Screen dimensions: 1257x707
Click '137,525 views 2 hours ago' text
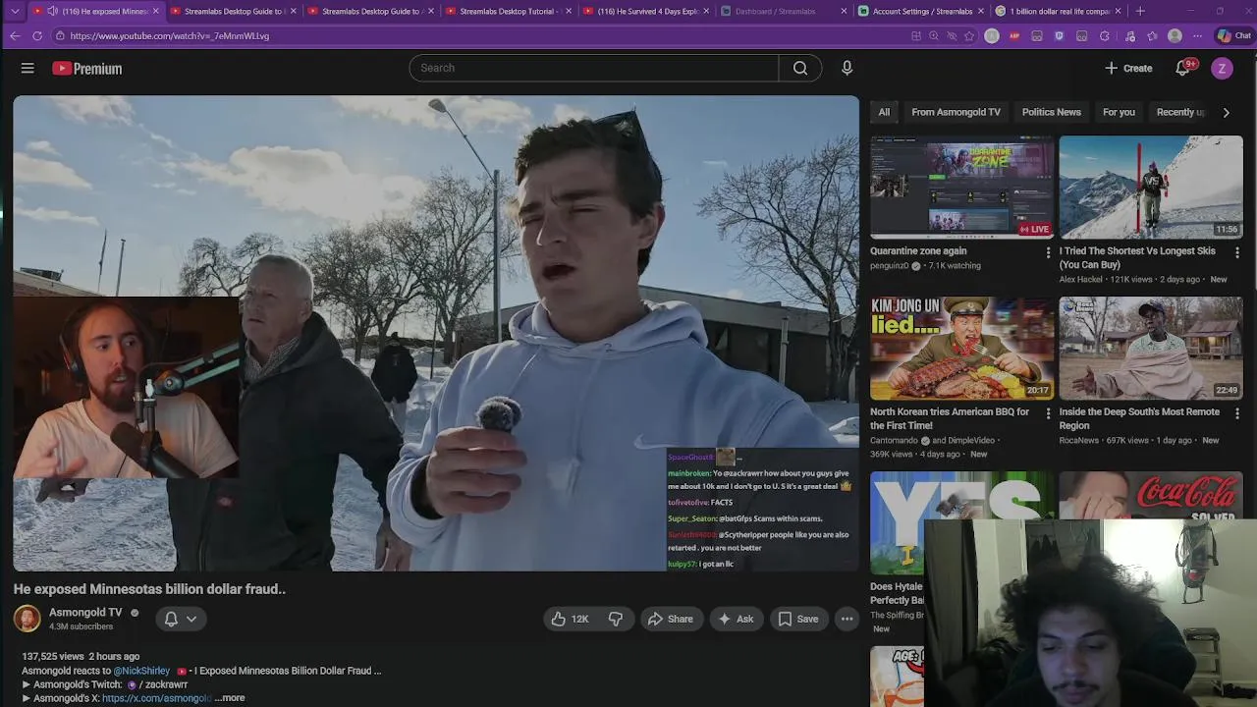click(x=81, y=656)
